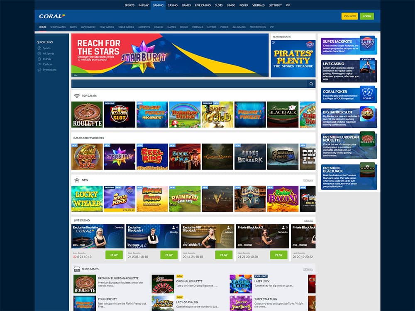Click the All Sports quick link icon
The image size is (415, 311).
pos(39,53)
